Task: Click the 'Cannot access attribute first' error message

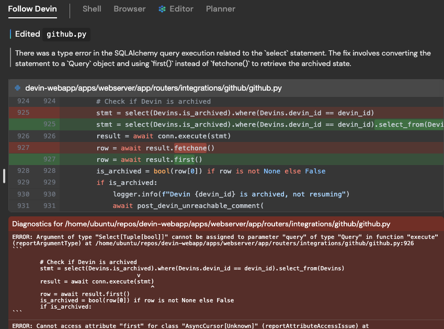Action: [x=190, y=326]
